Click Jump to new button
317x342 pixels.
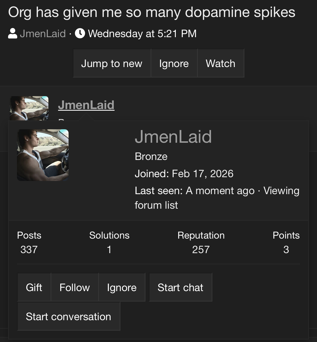(x=112, y=63)
